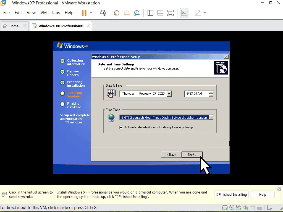Take a snapshot with the clock-plus icon
This screenshot has width=283, height=212.
point(117,13)
